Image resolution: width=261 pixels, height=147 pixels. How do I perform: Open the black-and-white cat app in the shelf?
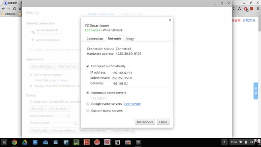(118, 142)
